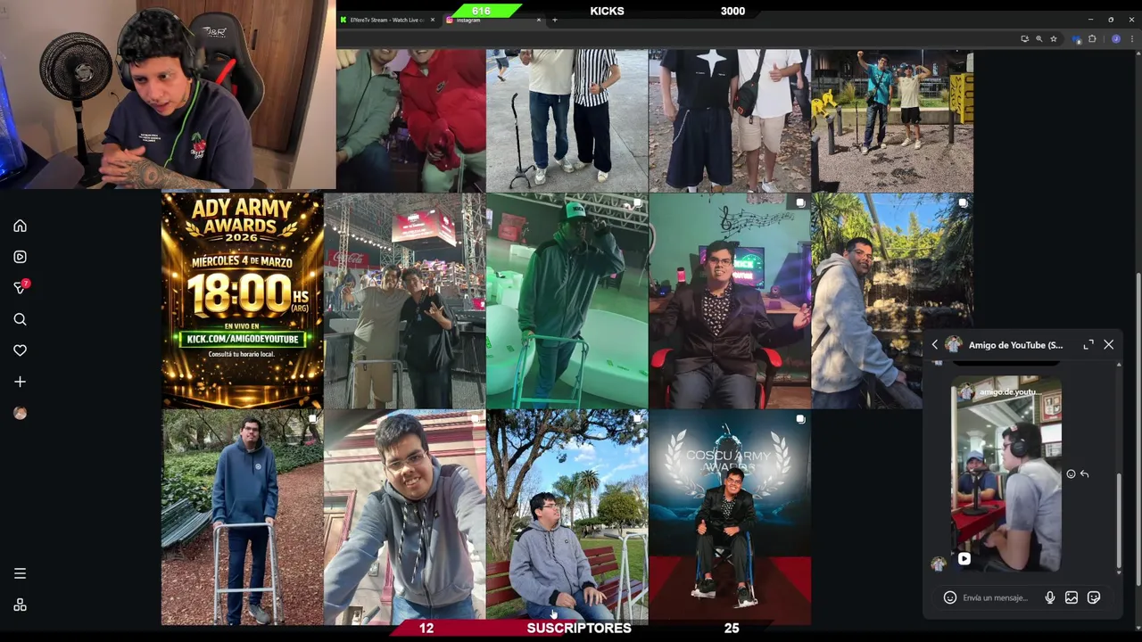This screenshot has height=642, width=1142.
Task: Open the gaming room suit post
Action: tap(730, 300)
